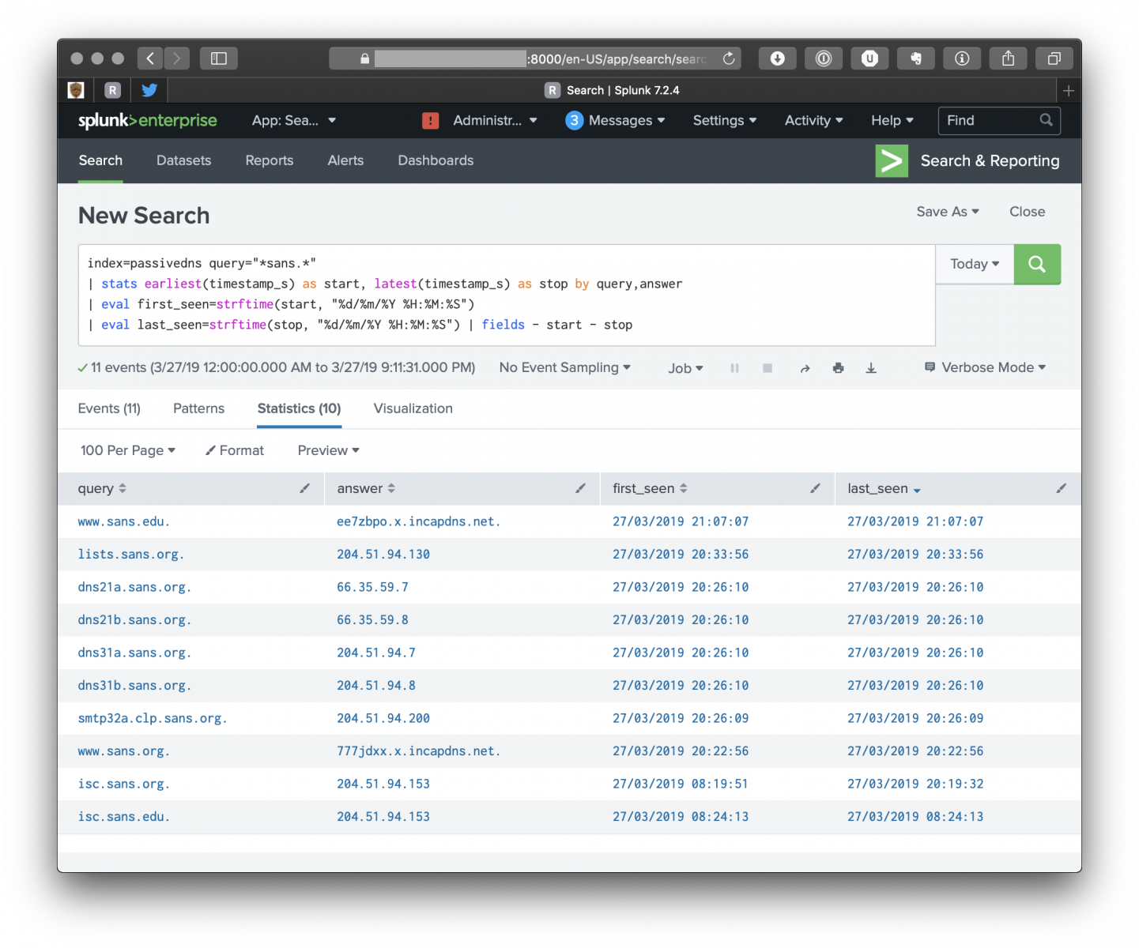
Task: Export results with download icon
Action: click(871, 368)
